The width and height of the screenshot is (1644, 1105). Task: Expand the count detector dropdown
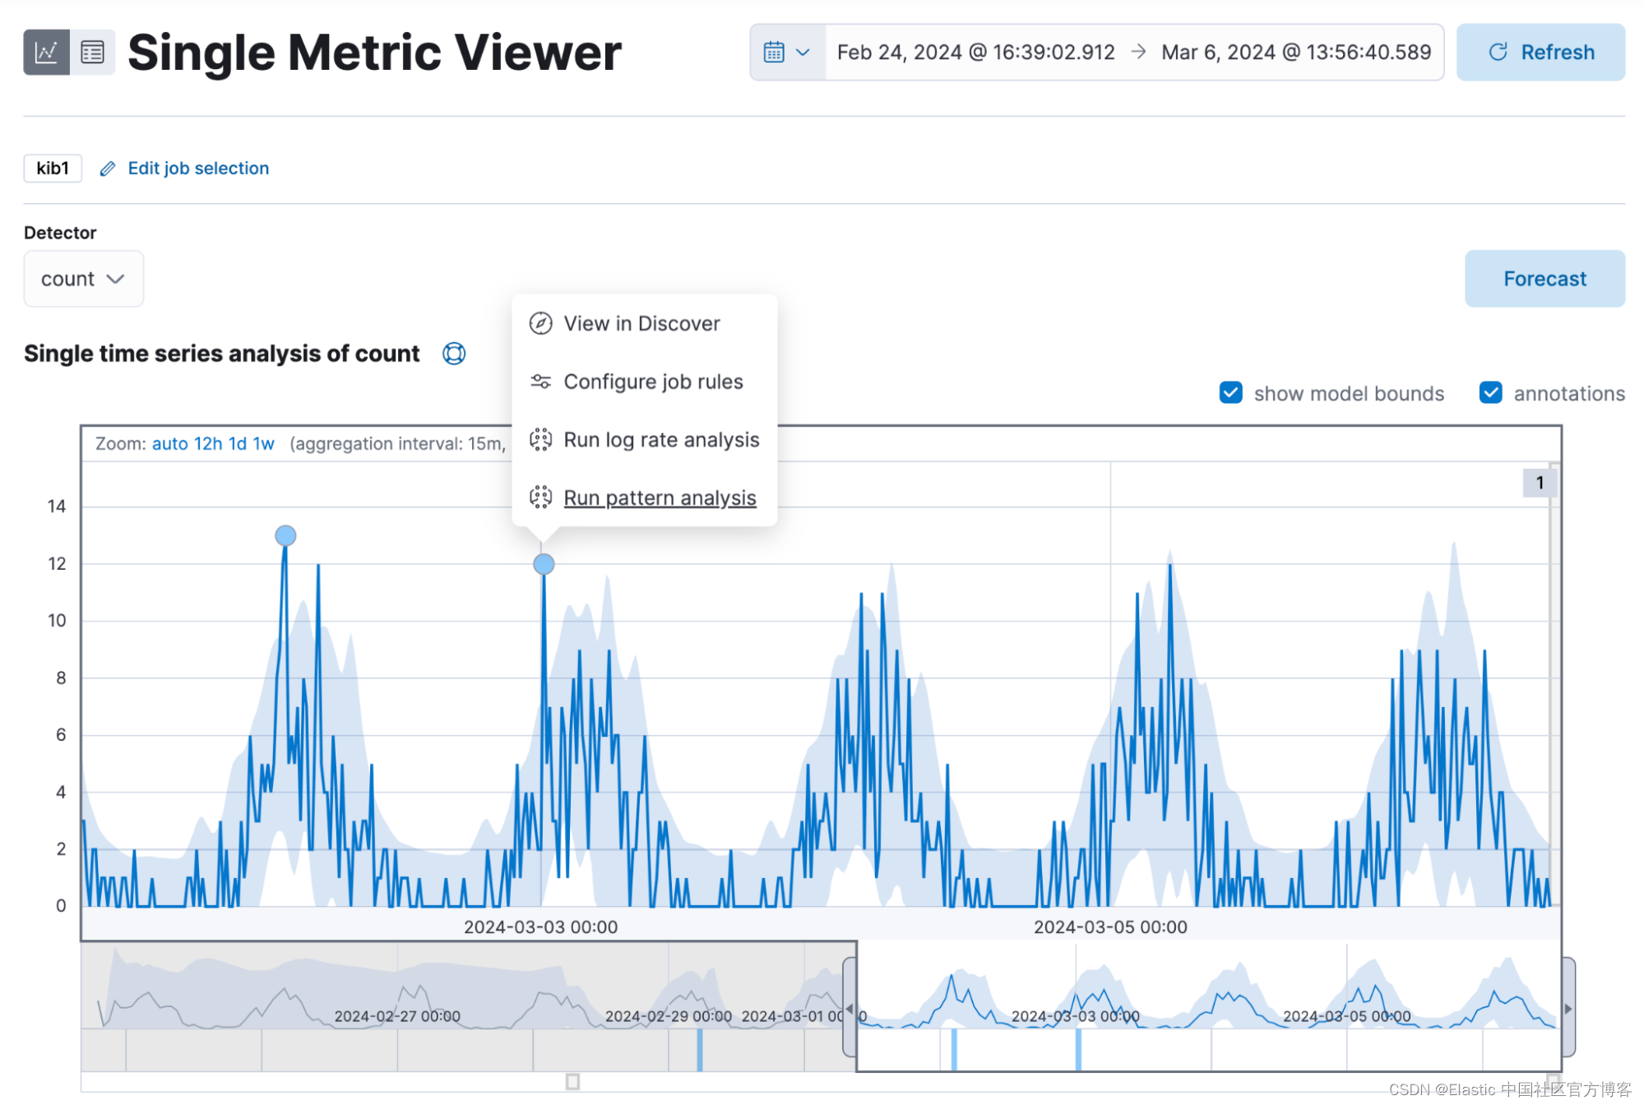tap(81, 278)
